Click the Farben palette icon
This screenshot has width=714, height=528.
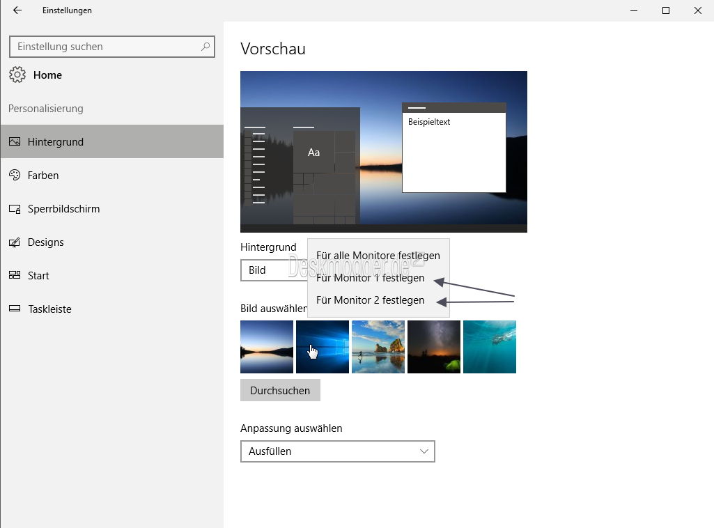(x=15, y=175)
